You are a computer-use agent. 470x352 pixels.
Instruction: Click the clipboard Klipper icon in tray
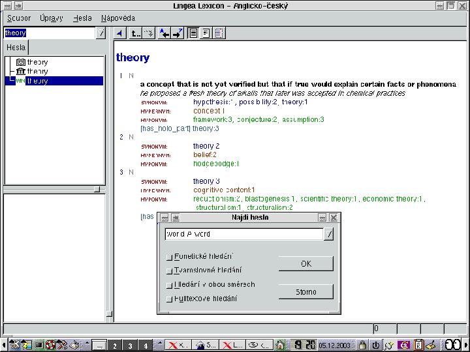[418, 345]
